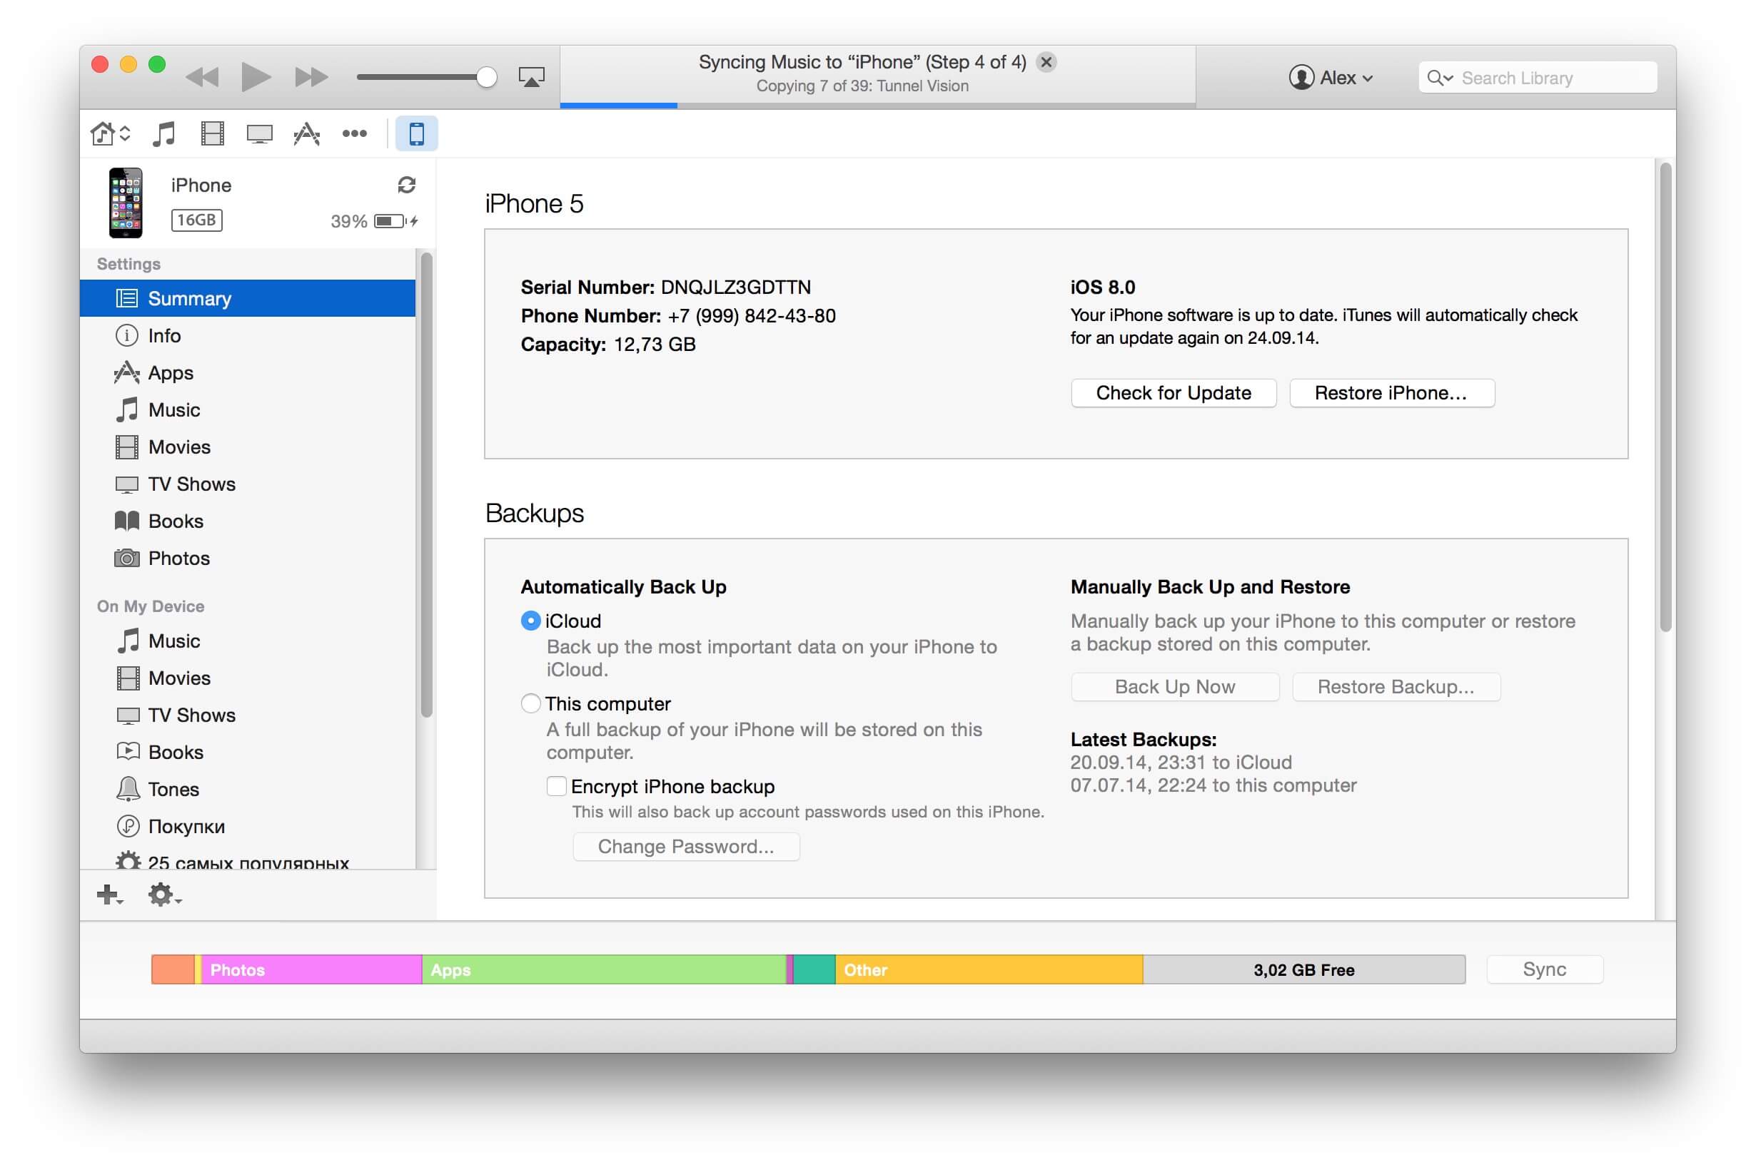Select Books under On My Device
This screenshot has height=1167, width=1756.
point(247,753)
